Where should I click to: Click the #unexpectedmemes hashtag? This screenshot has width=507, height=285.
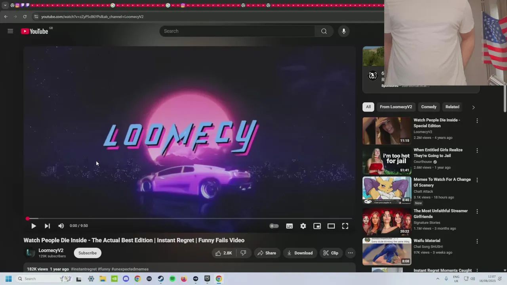point(130,269)
